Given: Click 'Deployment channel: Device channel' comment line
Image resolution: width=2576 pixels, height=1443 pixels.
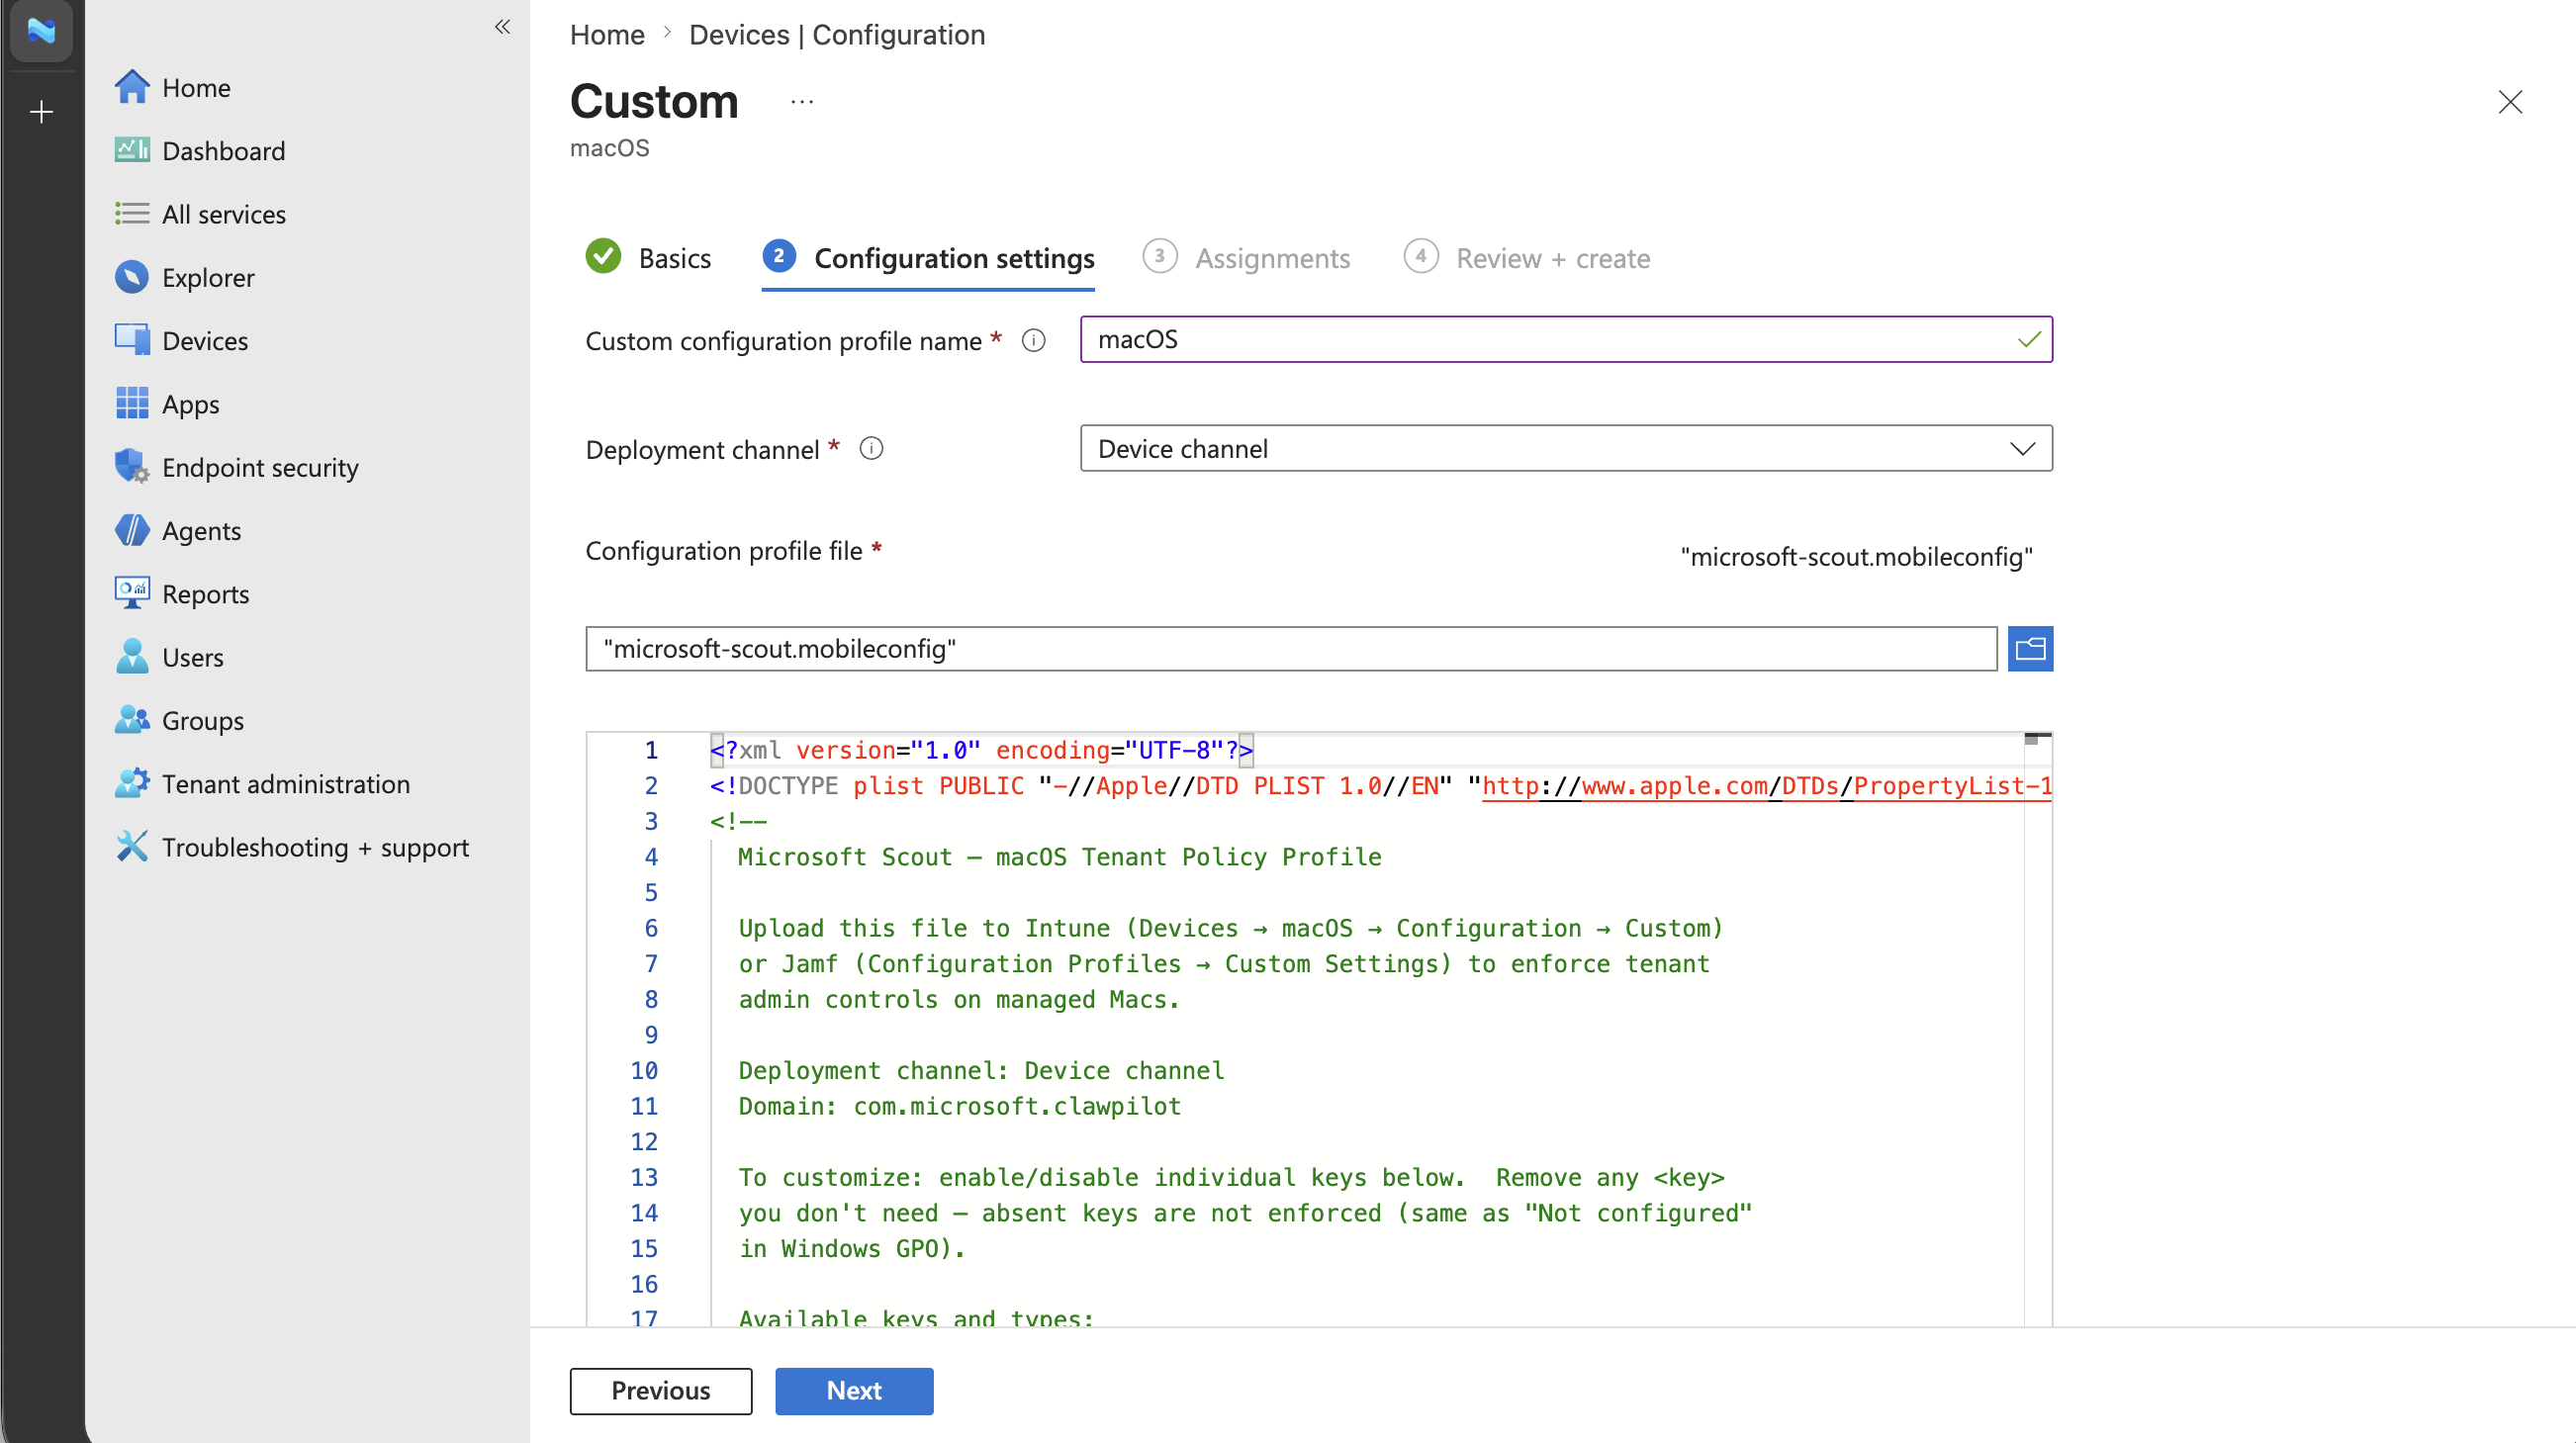Looking at the screenshot, I should click(981, 1071).
